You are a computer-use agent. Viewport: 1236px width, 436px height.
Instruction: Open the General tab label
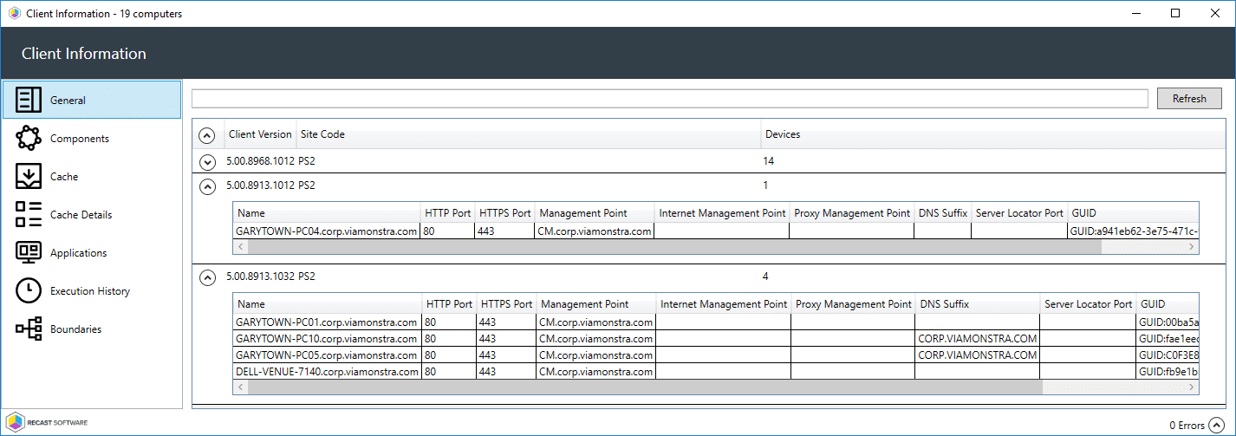coord(68,101)
